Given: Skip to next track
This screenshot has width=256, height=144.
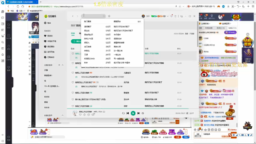Looking at the screenshot, I should (x=139, y=113).
